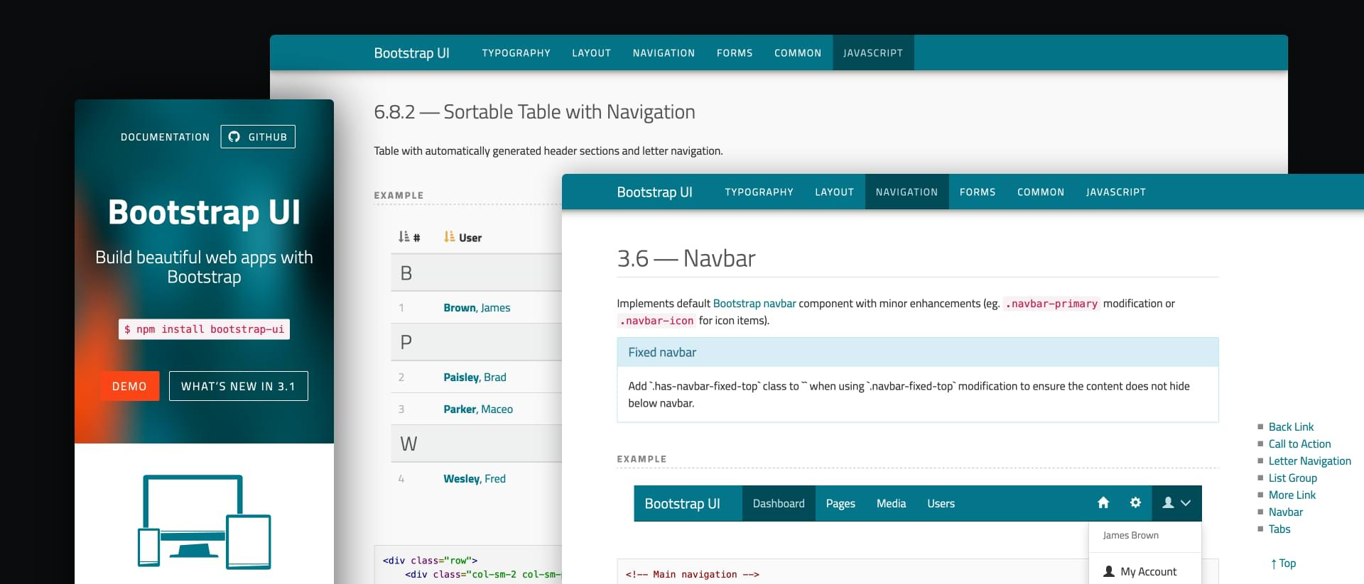The image size is (1364, 584).
Task: Open Common menu in back window
Action: 798,53
